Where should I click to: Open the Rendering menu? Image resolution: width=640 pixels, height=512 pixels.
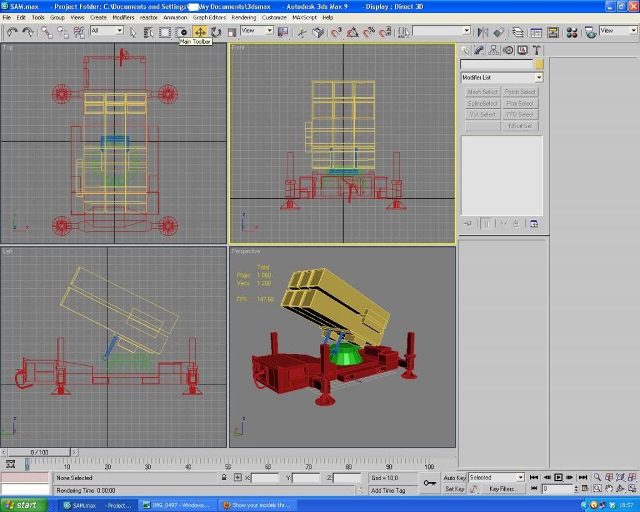click(x=244, y=18)
